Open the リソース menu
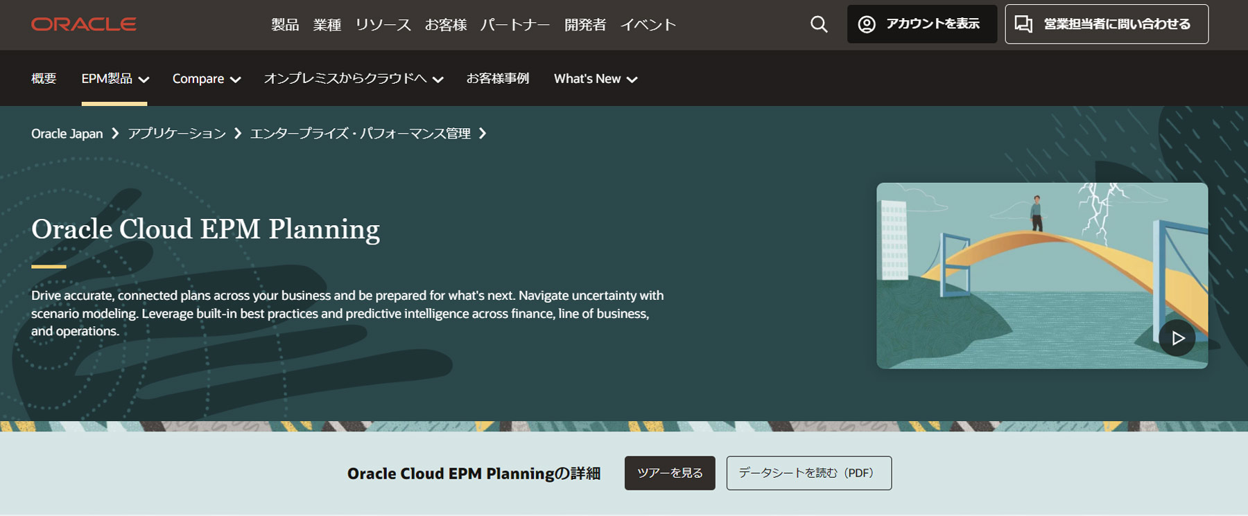1248x516 pixels. [383, 25]
